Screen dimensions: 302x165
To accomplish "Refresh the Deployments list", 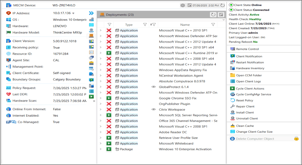I will 213,15.
